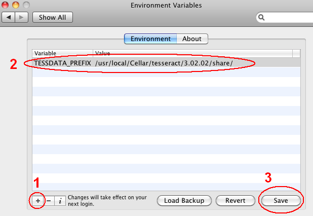Go back with left arrow button
This screenshot has height=216, width=313.
[x=9, y=17]
